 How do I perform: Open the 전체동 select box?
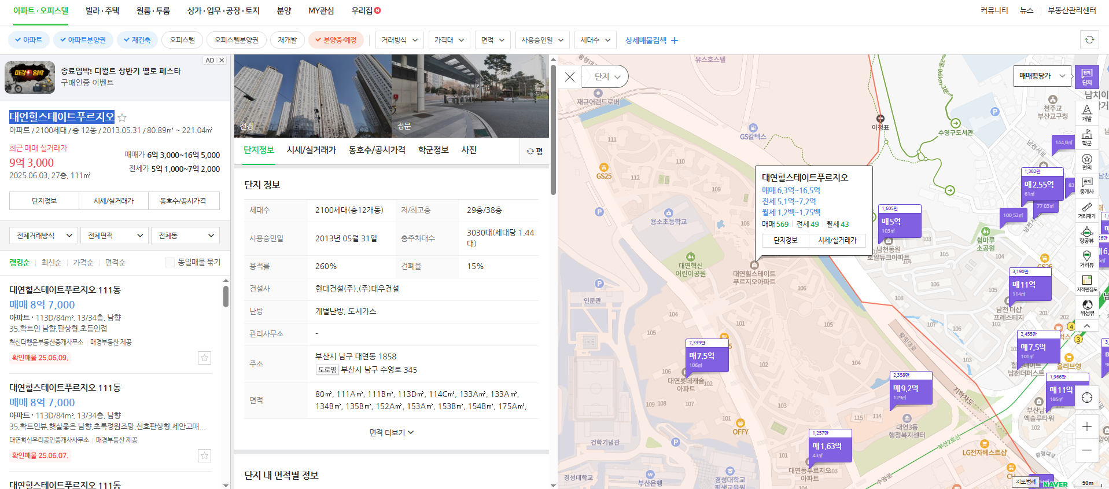tap(186, 236)
